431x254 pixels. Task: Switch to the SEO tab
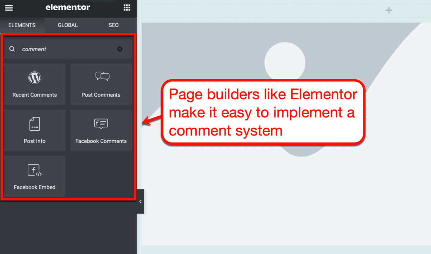(x=113, y=25)
